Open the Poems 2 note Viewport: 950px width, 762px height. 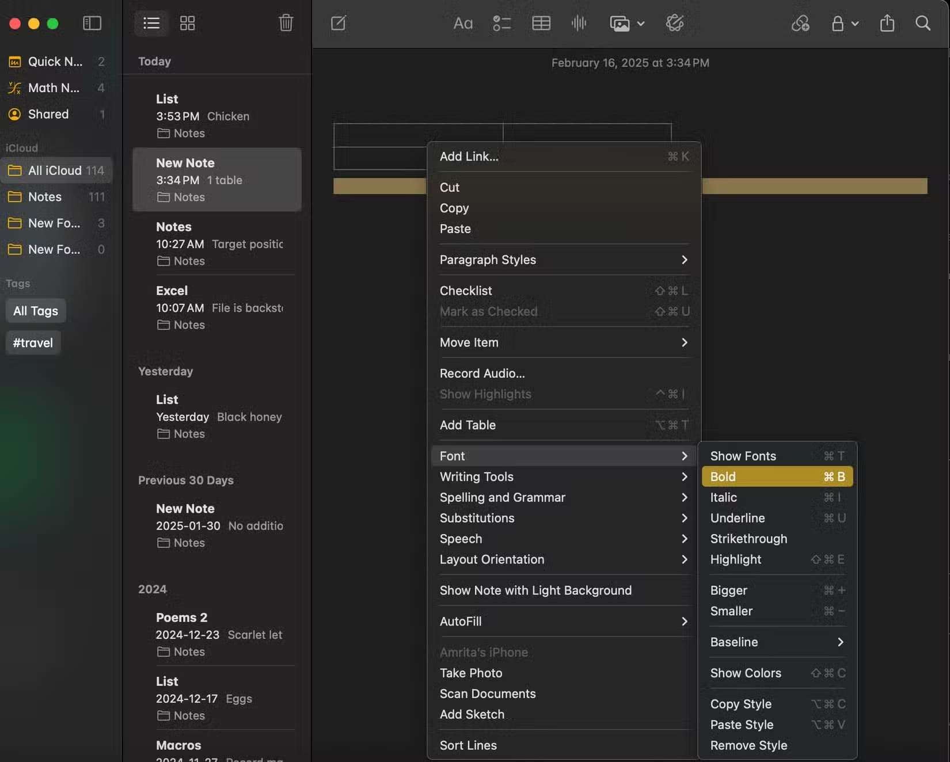217,634
